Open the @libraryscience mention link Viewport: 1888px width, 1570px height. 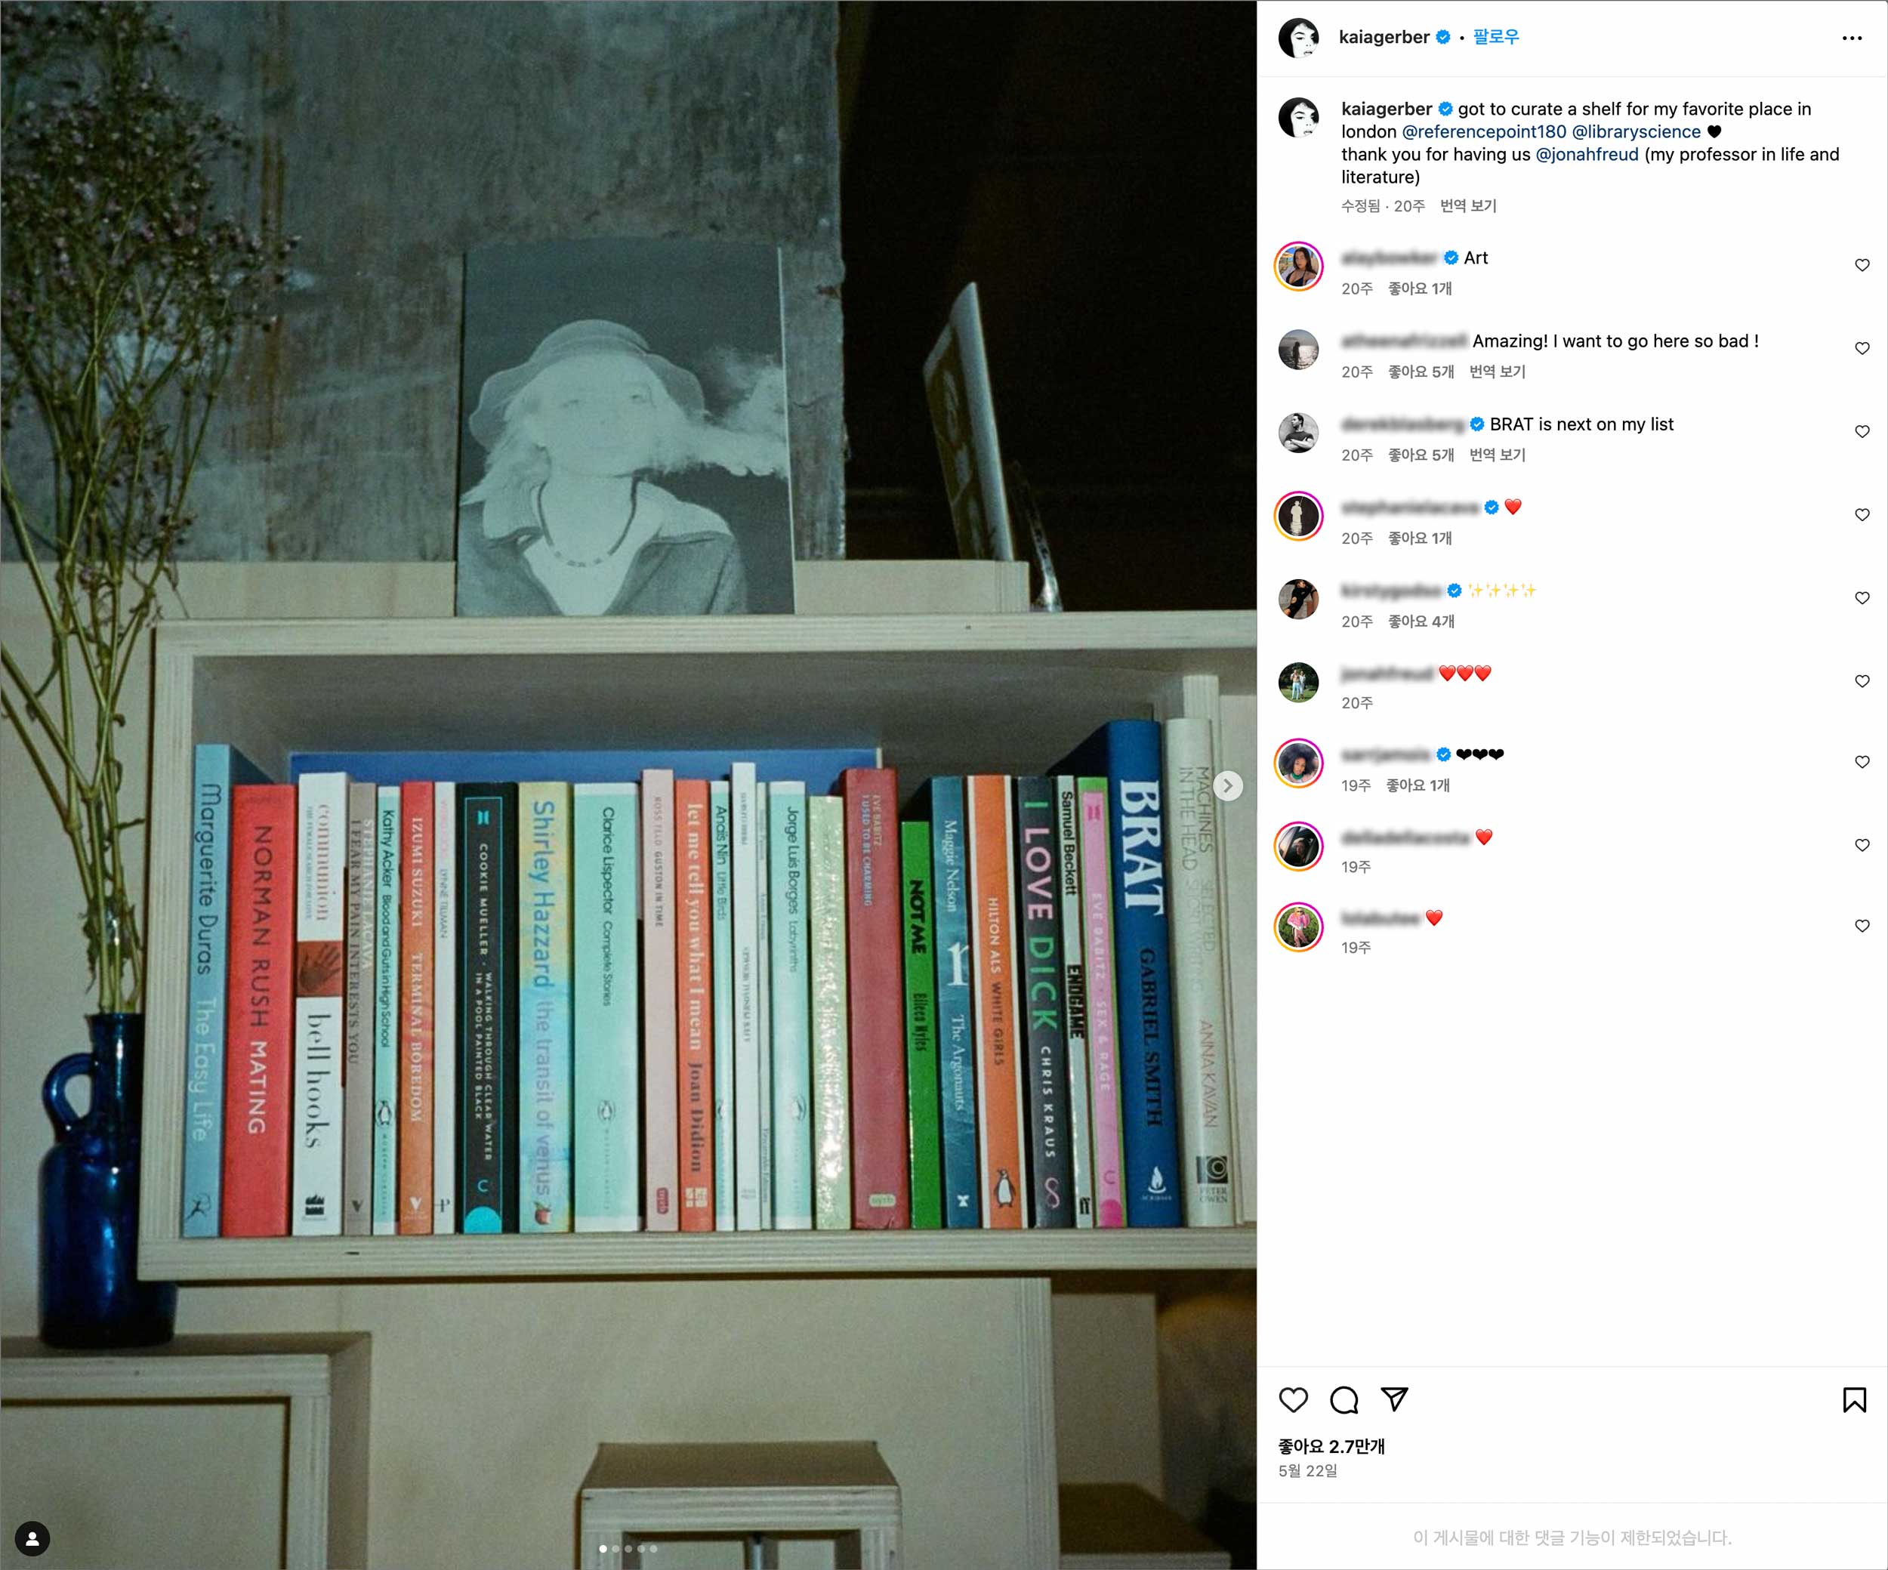[1637, 131]
